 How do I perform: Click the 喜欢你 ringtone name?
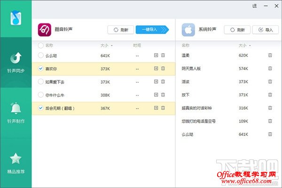51,69
